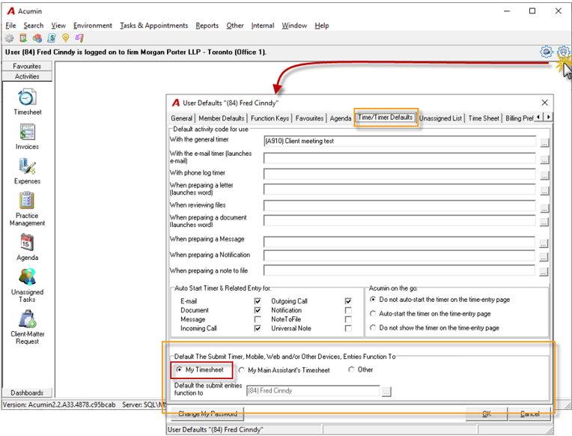This screenshot has width=572, height=436.
Task: Open the Search menu
Action: point(33,25)
